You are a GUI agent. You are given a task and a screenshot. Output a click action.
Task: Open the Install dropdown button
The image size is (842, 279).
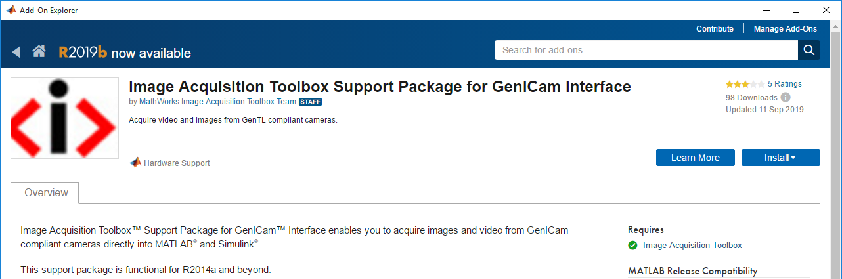tap(781, 158)
